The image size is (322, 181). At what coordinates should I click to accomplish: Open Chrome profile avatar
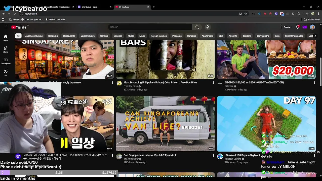313,14
